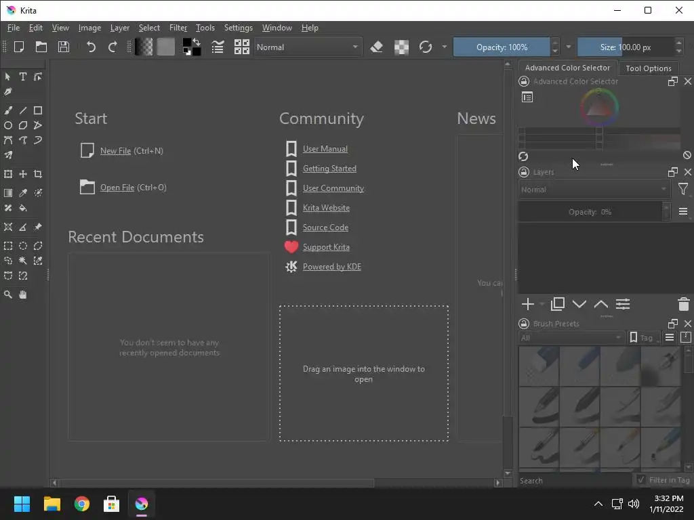Open the User Manual link

tap(325, 149)
